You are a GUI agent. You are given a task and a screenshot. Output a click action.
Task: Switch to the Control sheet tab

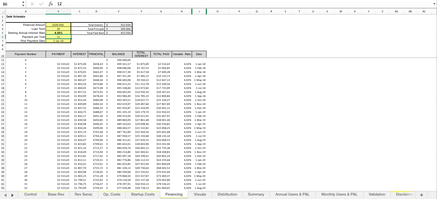pyautogui.click(x=31, y=194)
